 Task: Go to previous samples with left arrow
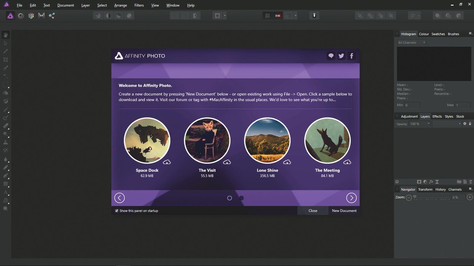120,198
